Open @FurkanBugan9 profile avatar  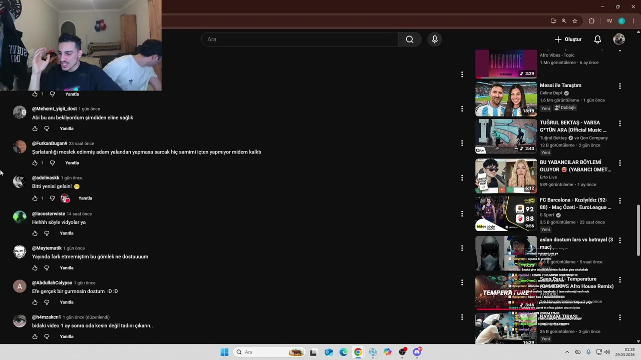pyautogui.click(x=20, y=146)
